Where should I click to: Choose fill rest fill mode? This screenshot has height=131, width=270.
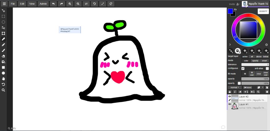[x=252, y=74]
